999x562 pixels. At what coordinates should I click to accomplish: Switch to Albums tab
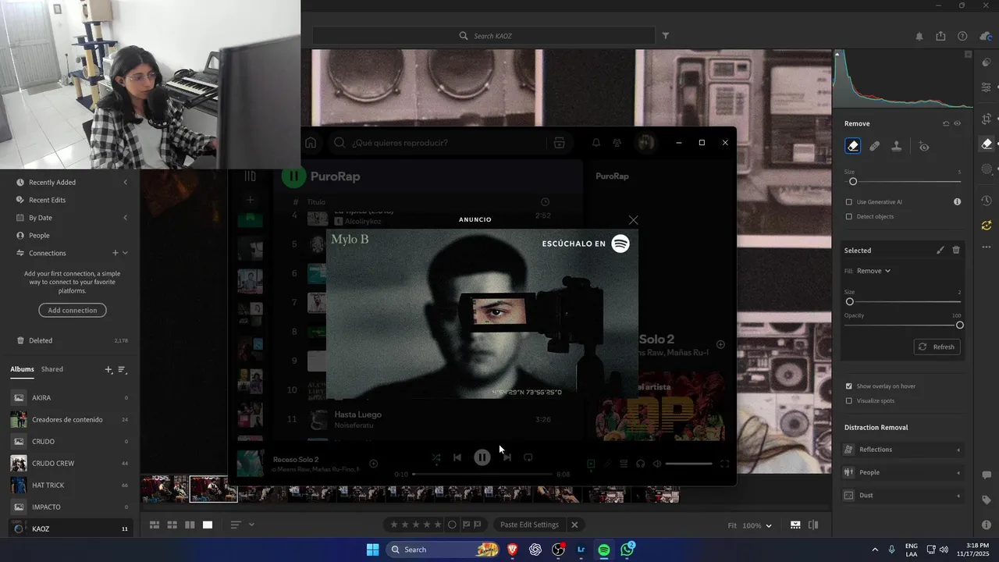(22, 369)
